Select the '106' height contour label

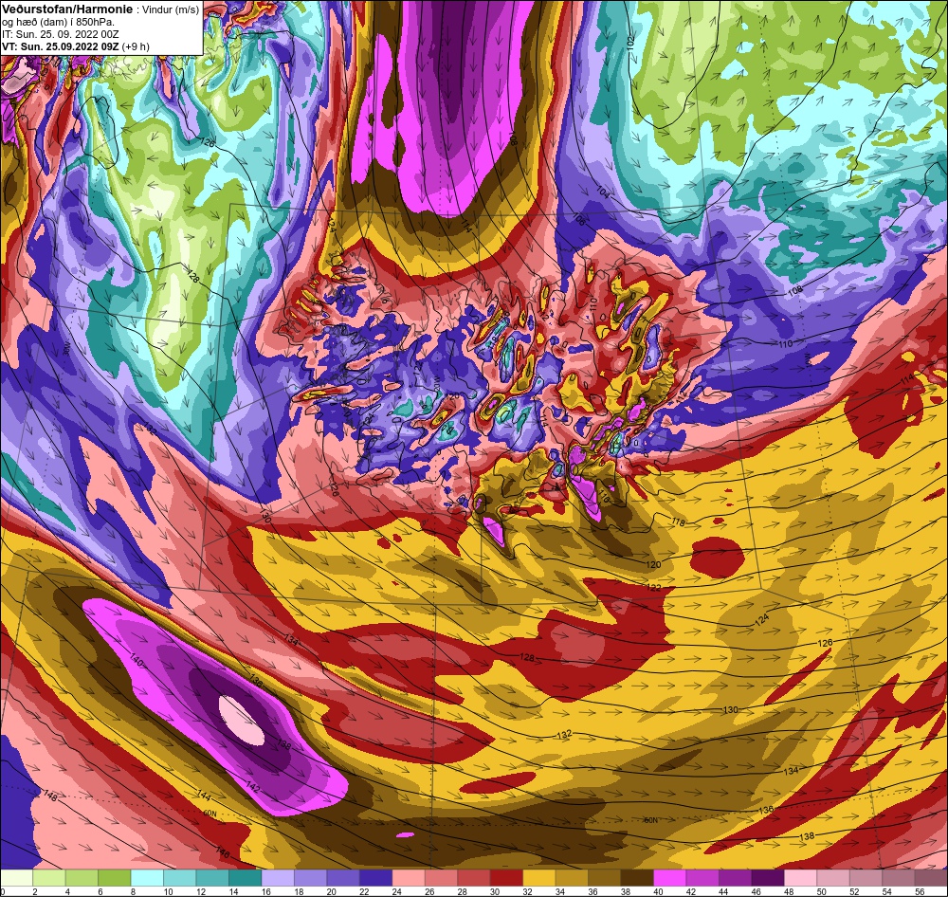(x=579, y=220)
